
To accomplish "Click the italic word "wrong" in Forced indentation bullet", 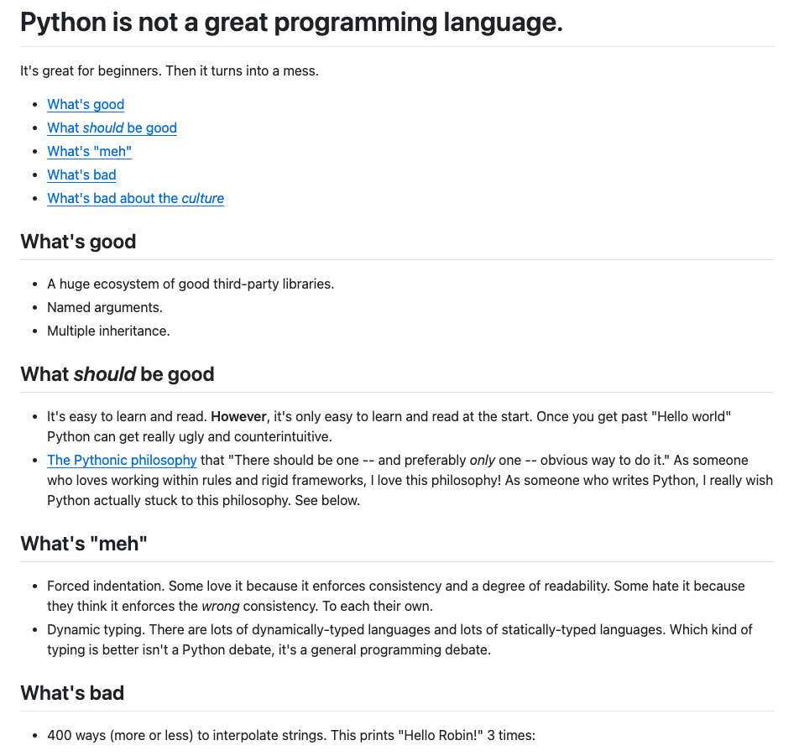I will [219, 606].
